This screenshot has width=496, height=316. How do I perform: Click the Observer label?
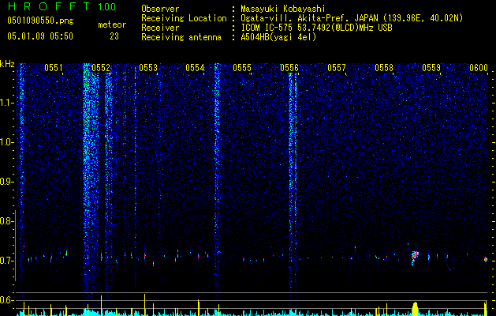[160, 9]
